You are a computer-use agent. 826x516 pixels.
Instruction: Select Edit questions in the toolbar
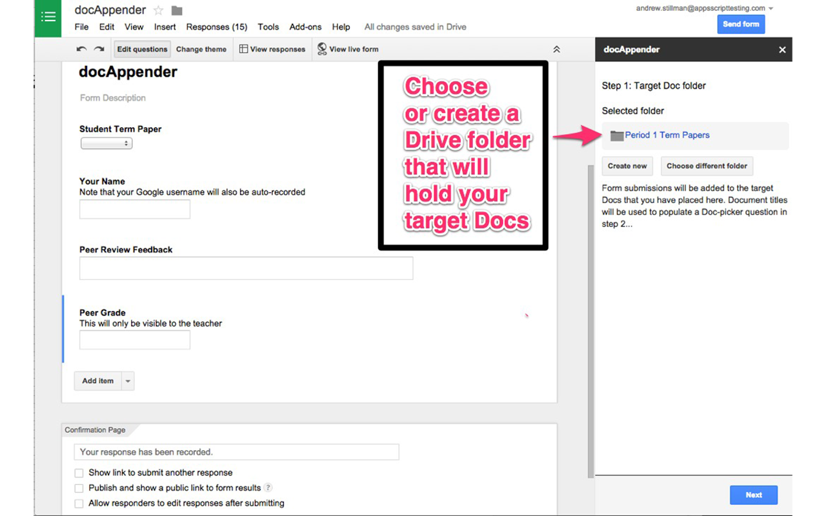point(143,49)
